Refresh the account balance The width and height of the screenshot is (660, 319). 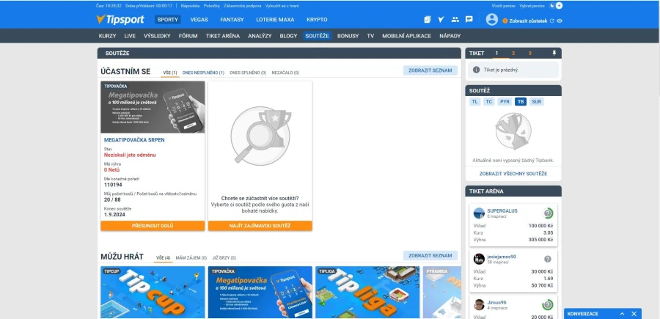click(551, 21)
